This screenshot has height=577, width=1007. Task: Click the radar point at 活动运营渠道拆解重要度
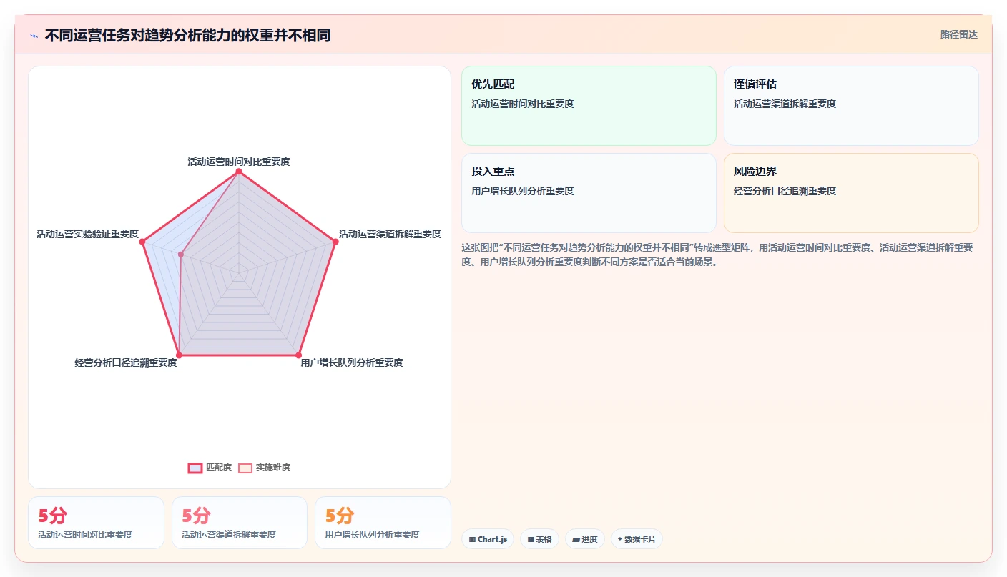[x=335, y=242]
